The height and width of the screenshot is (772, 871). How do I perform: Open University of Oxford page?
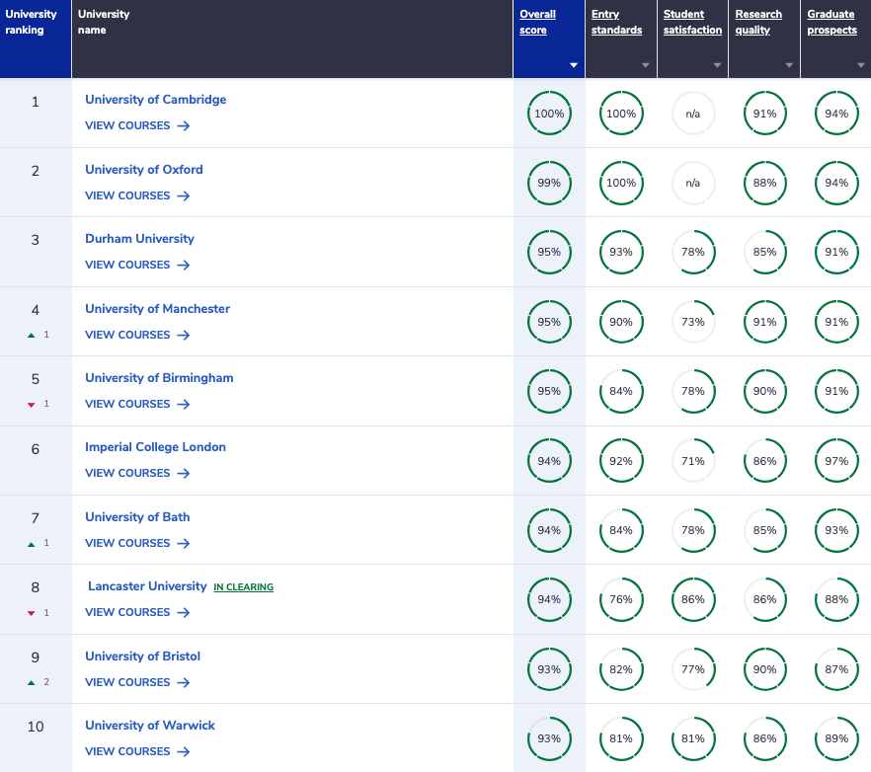click(144, 170)
